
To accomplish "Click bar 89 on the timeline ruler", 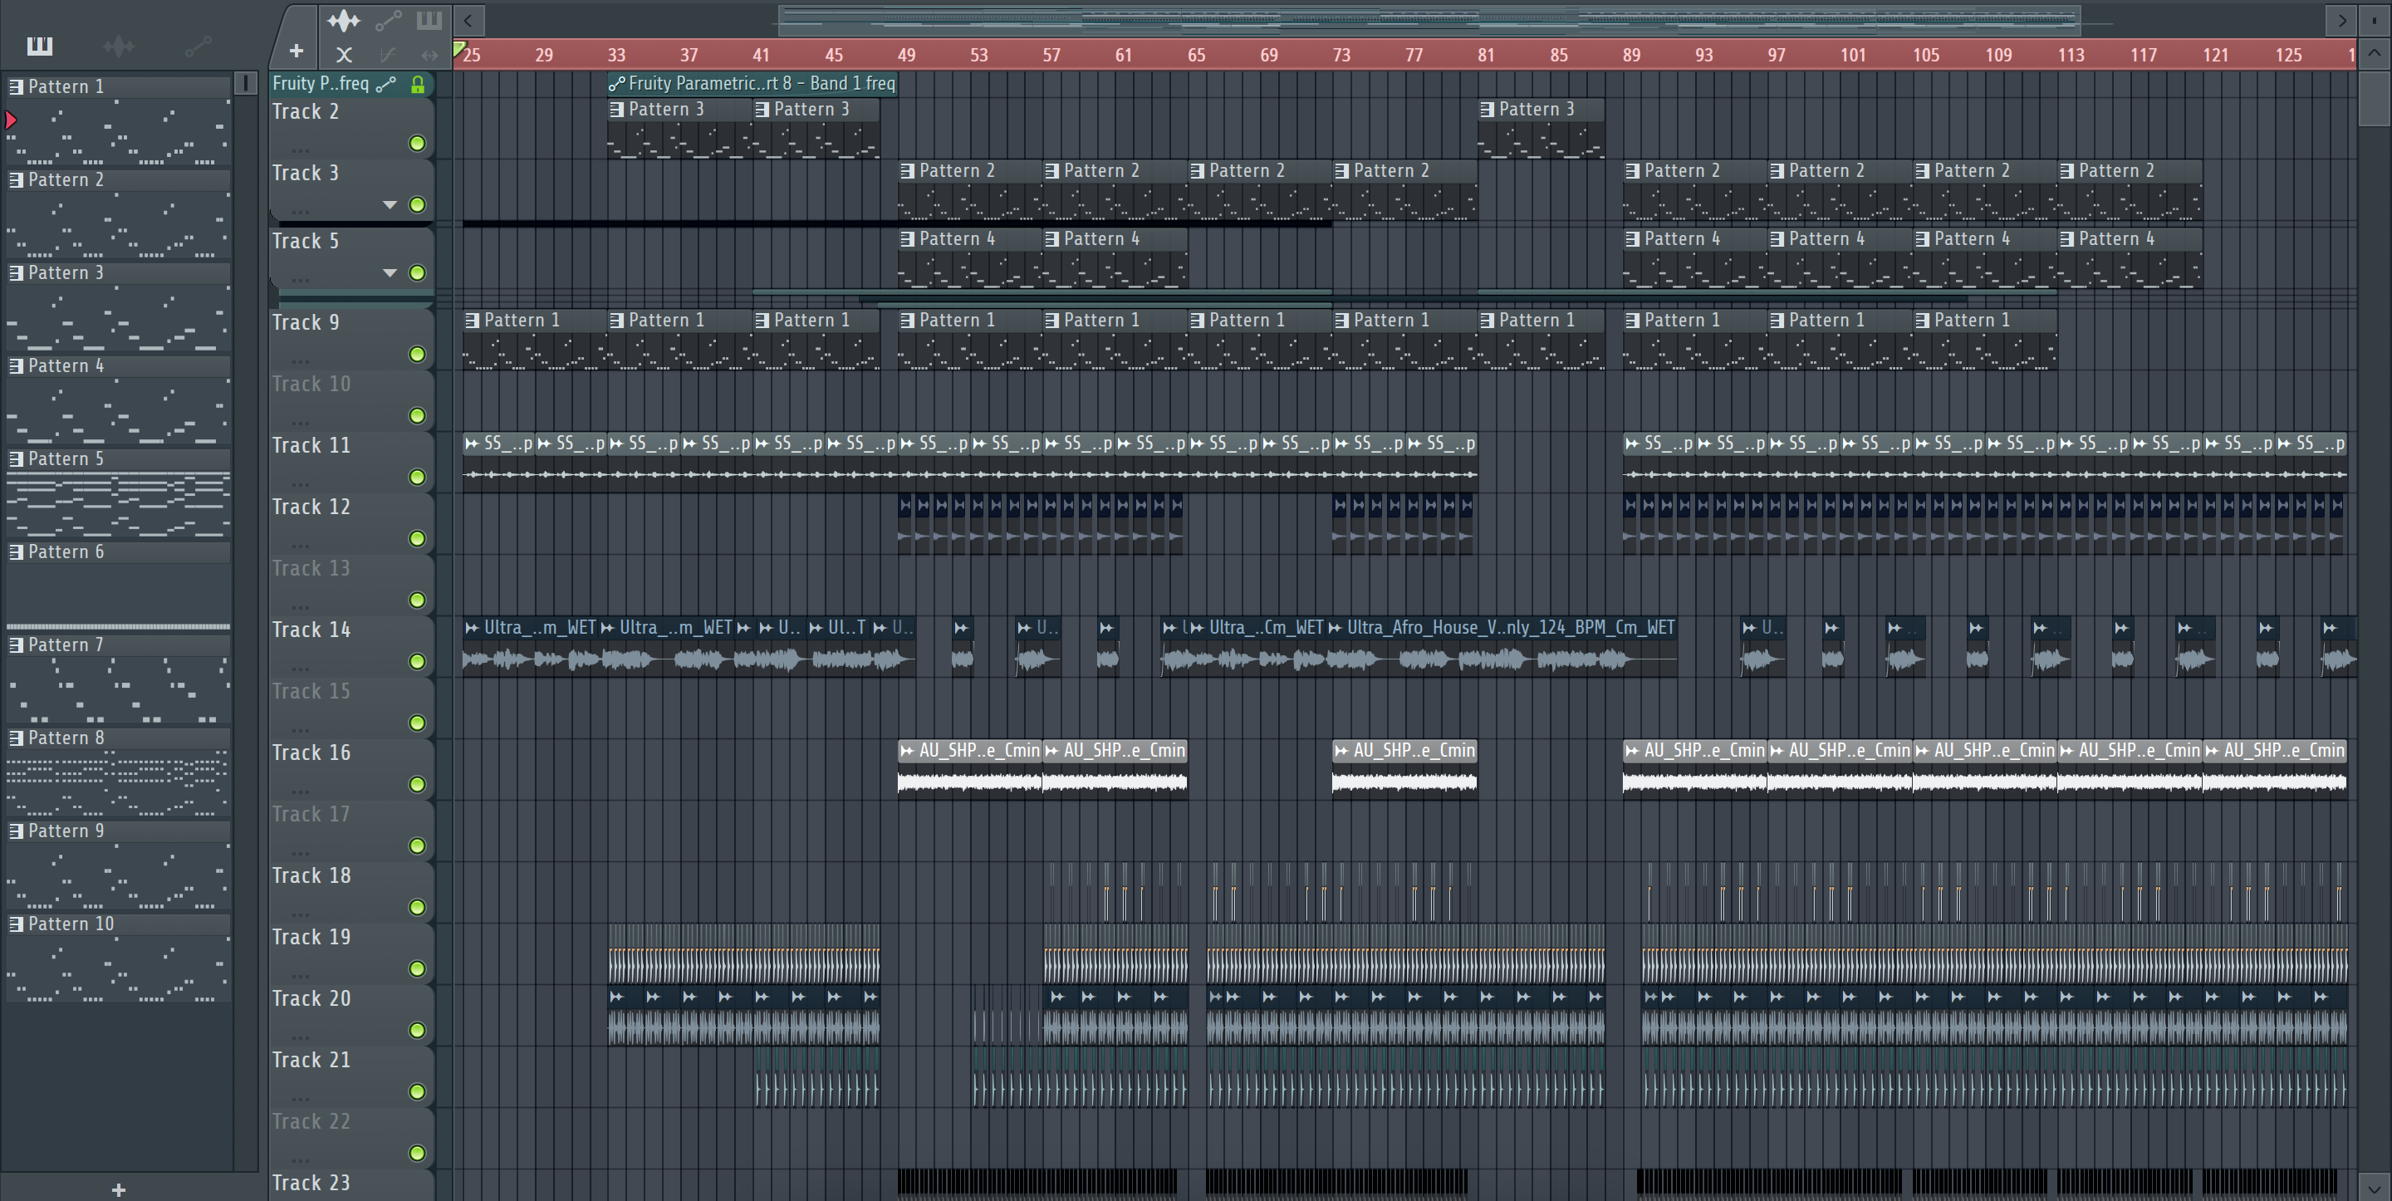I will click(1631, 55).
